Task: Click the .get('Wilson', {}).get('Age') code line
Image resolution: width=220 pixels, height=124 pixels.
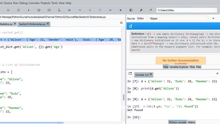Action: pyautogui.click(x=31, y=47)
